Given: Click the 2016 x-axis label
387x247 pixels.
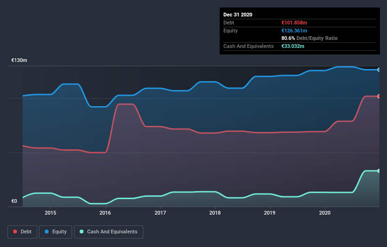Looking at the screenshot, I should click(x=105, y=213).
